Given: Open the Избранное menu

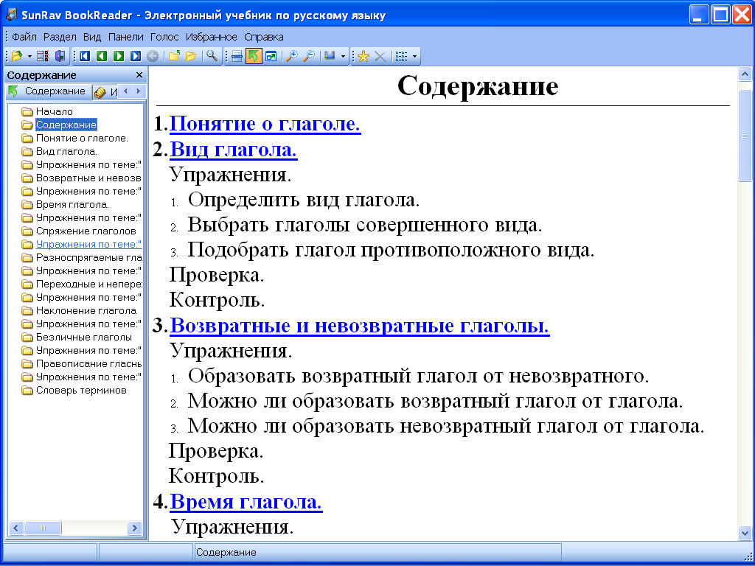Looking at the screenshot, I should (212, 37).
